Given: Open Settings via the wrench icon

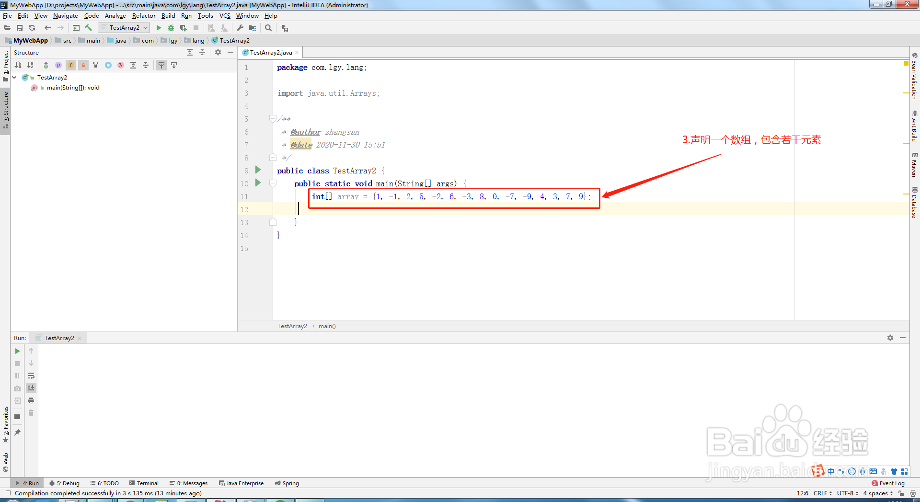Looking at the screenshot, I should [240, 28].
